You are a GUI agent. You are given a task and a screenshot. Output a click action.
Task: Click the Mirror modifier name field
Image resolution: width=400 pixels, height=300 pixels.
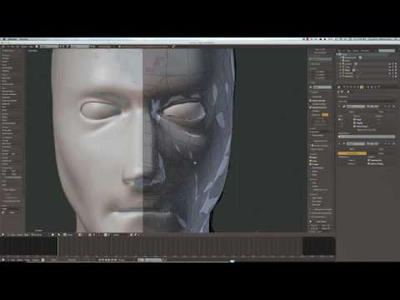356,107
